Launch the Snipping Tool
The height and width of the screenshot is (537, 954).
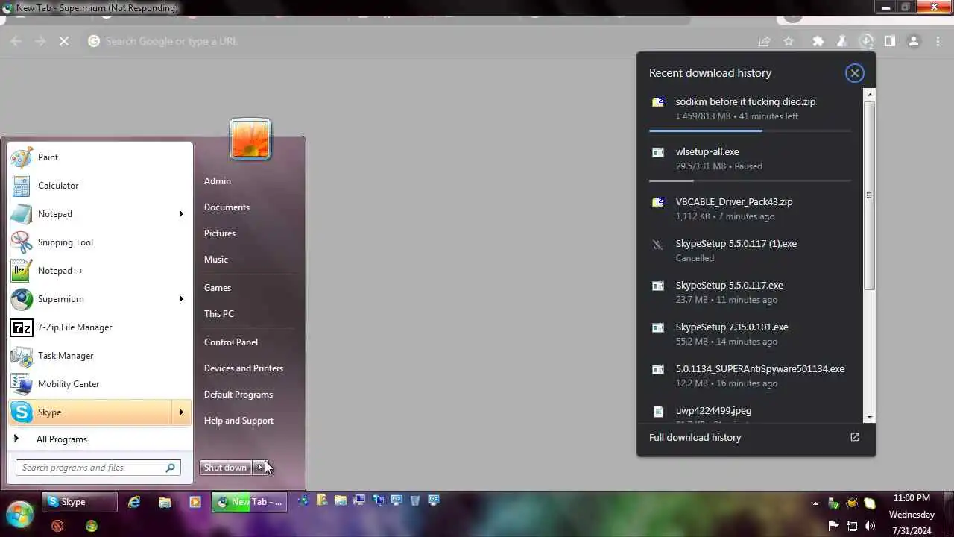click(100, 242)
